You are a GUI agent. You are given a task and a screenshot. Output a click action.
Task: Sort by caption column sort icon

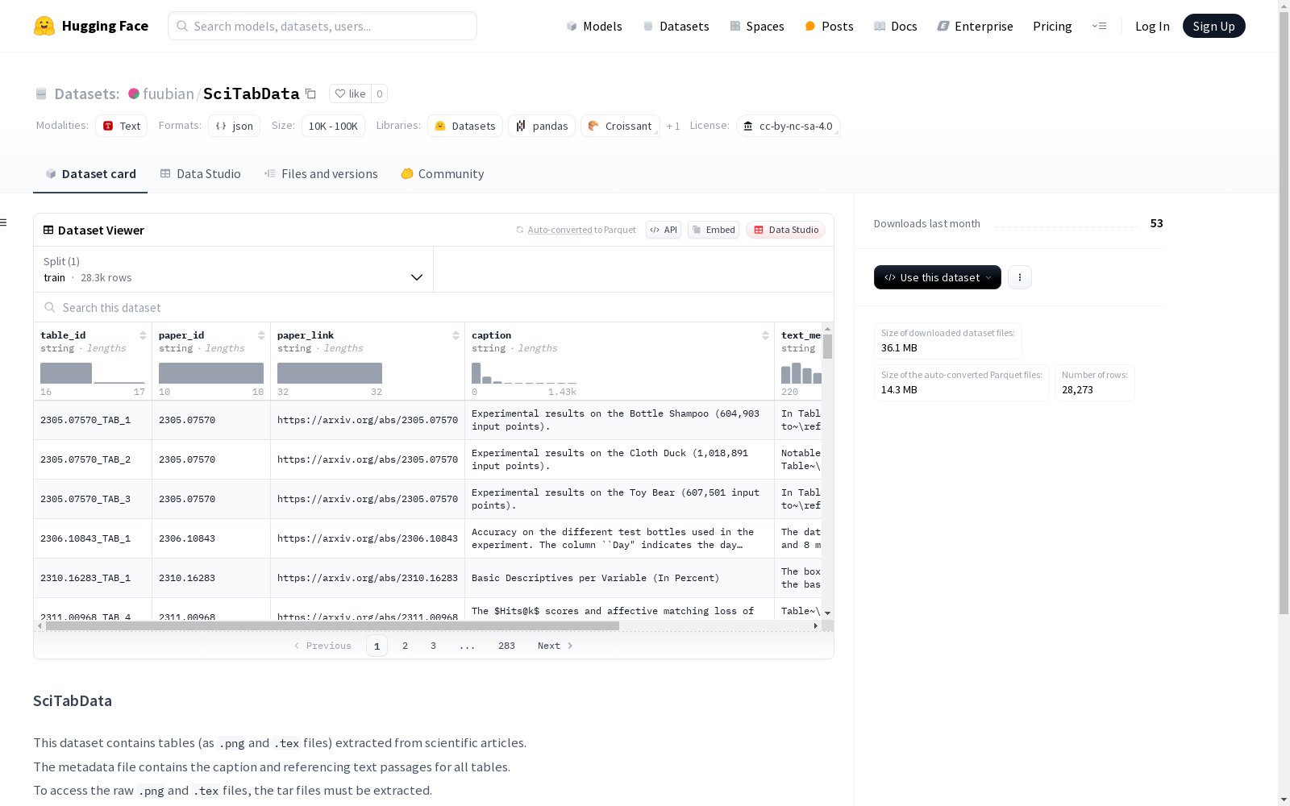pyautogui.click(x=765, y=335)
